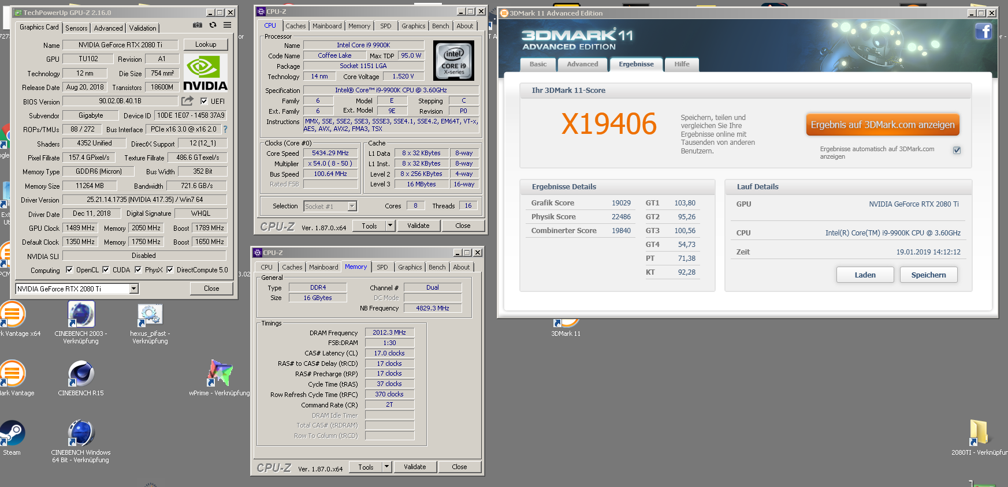Switch to GPU-Z Advanced tab
The image size is (1008, 487).
click(x=109, y=28)
